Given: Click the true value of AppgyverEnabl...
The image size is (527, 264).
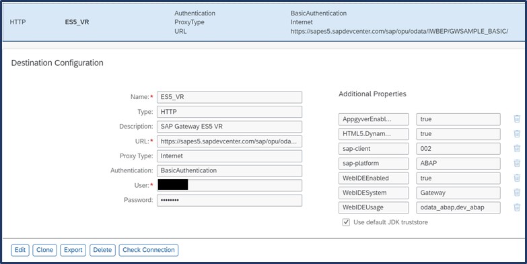Looking at the screenshot, I should click(458, 119).
